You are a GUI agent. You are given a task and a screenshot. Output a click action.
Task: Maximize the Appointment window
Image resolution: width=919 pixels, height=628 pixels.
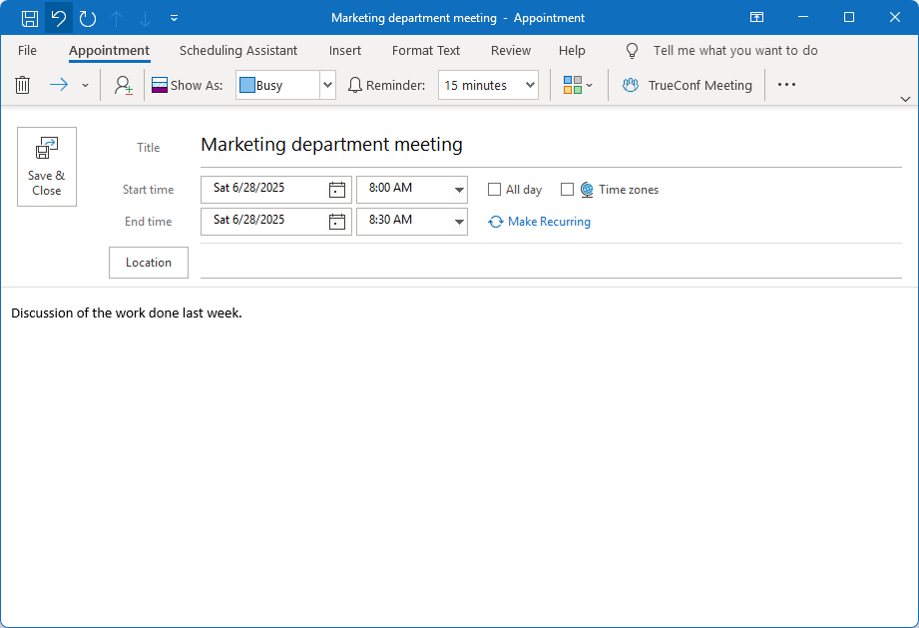[849, 17]
